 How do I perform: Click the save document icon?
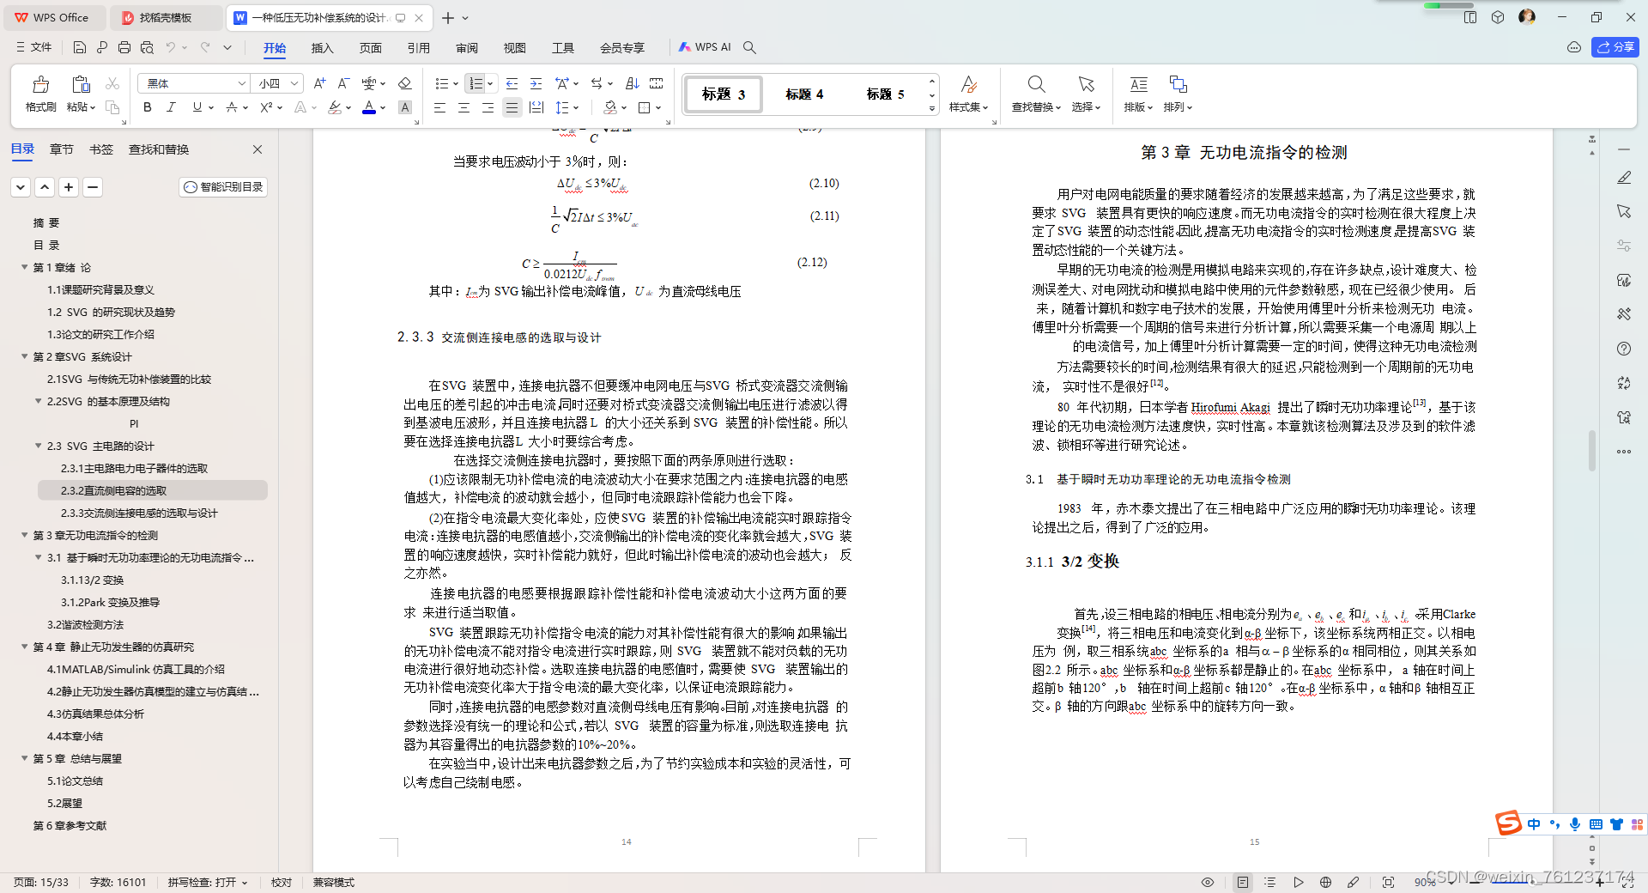click(x=80, y=47)
